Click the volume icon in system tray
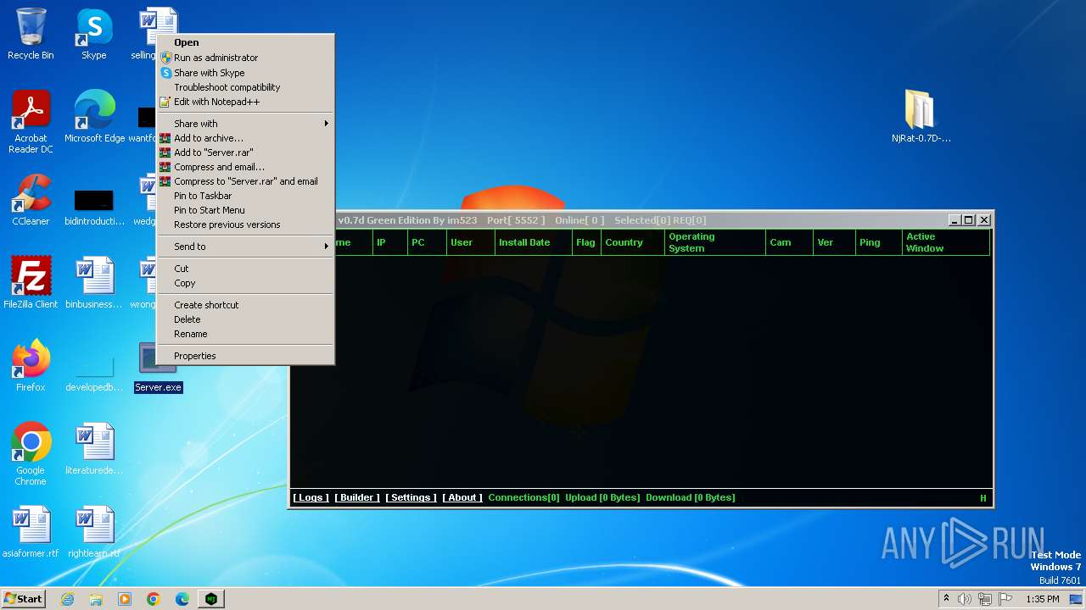This screenshot has height=610, width=1086. point(965,599)
